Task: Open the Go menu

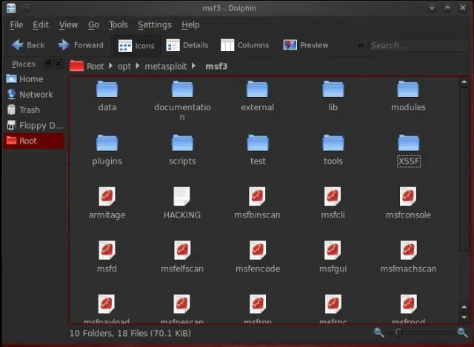Action: [x=93, y=24]
